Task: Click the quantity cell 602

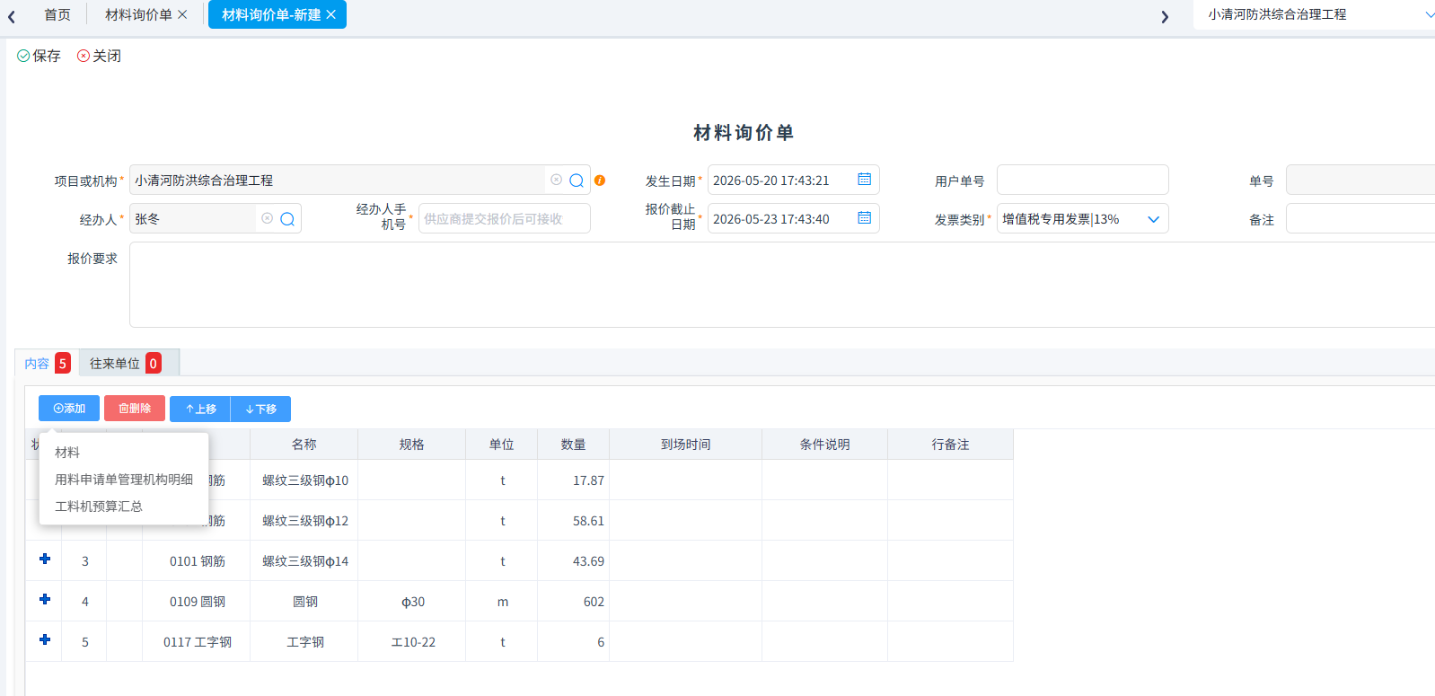Action: click(574, 602)
